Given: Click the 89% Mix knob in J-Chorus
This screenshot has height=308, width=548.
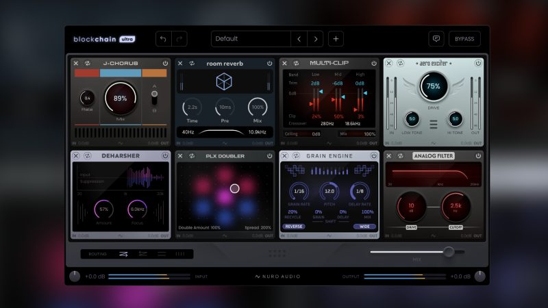Looking at the screenshot, I should click(121, 99).
